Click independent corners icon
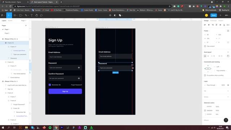 click(228, 43)
